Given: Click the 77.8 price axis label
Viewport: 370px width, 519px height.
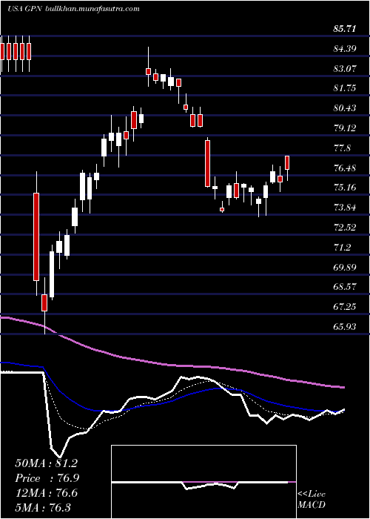Looking at the screenshot, I should [x=342, y=148].
